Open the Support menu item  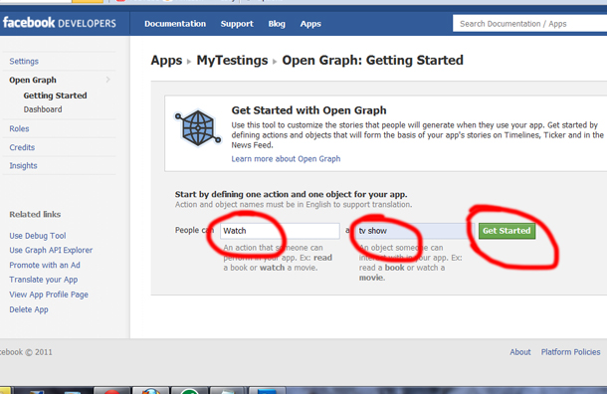237,24
